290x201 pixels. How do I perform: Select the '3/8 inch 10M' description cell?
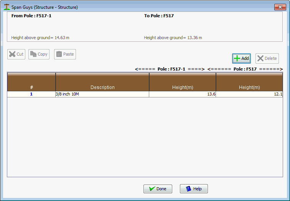tap(102, 94)
